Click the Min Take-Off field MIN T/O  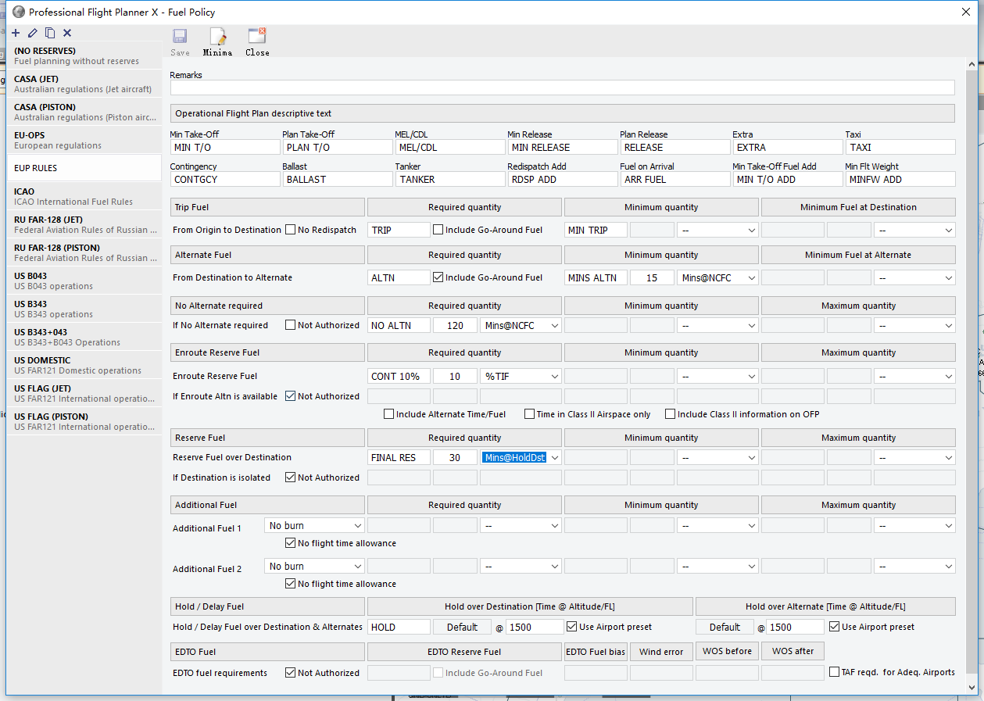click(x=225, y=147)
